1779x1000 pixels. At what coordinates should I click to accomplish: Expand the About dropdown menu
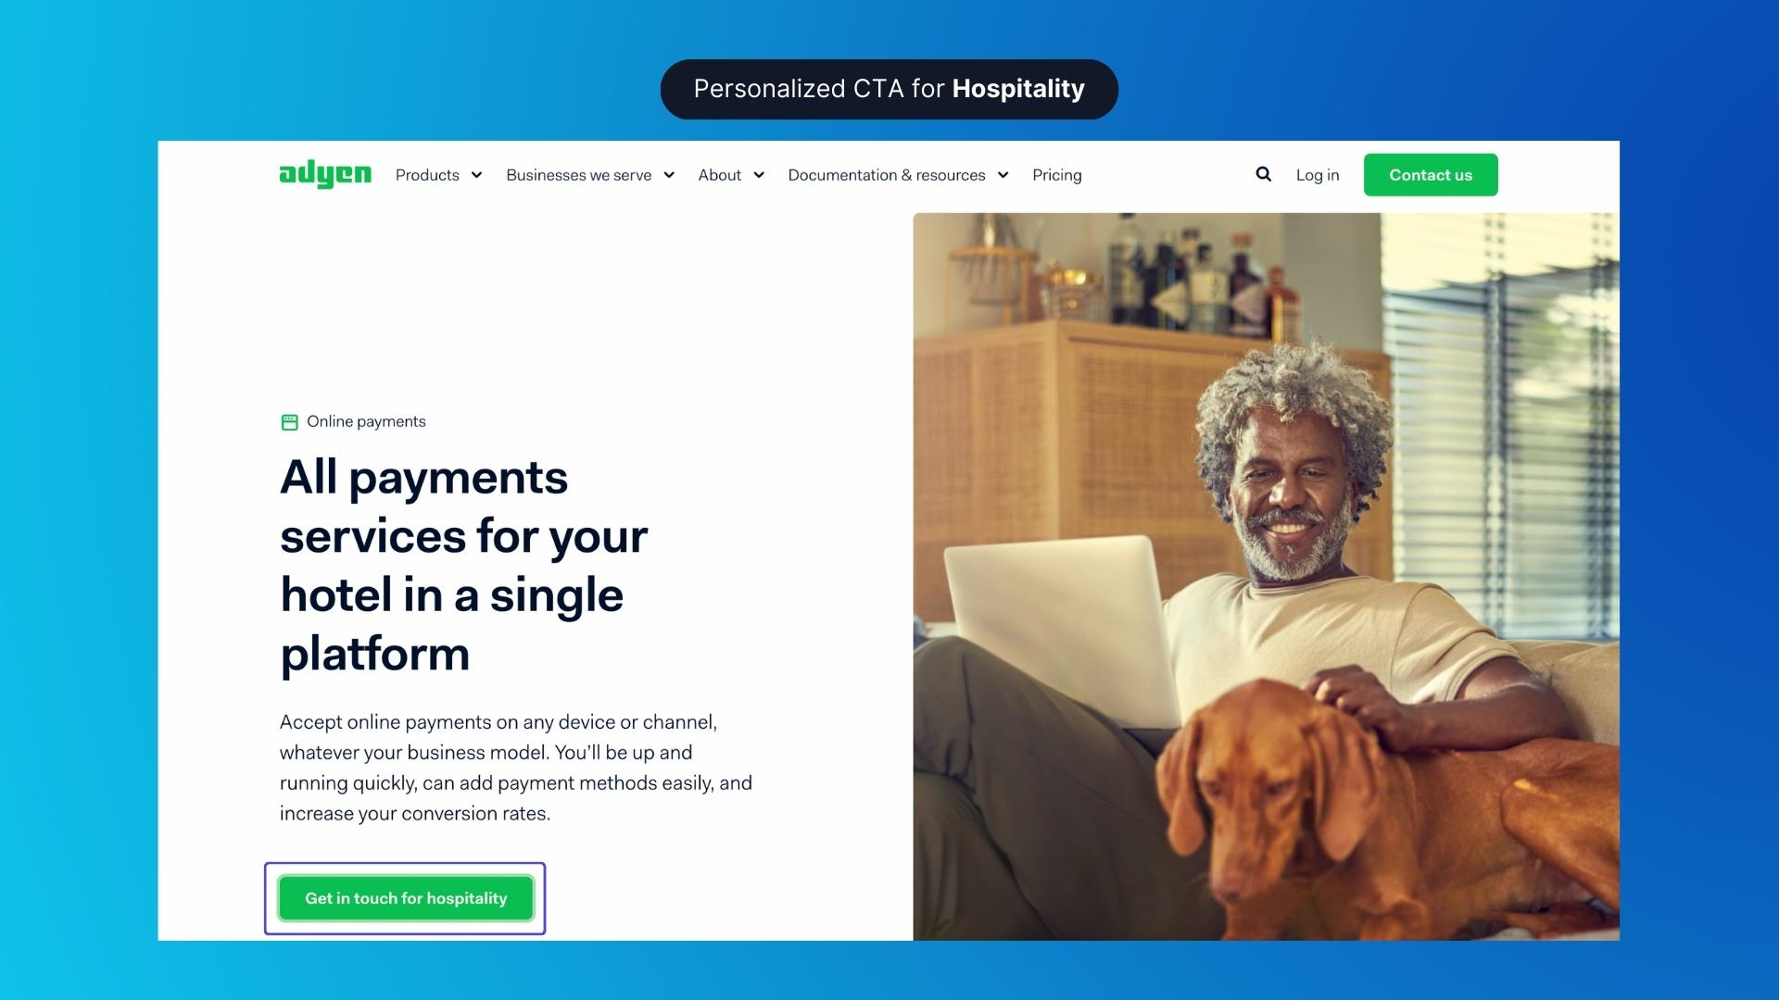click(x=731, y=175)
